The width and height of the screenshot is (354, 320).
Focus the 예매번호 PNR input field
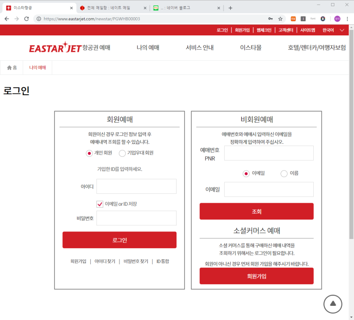tap(269, 153)
